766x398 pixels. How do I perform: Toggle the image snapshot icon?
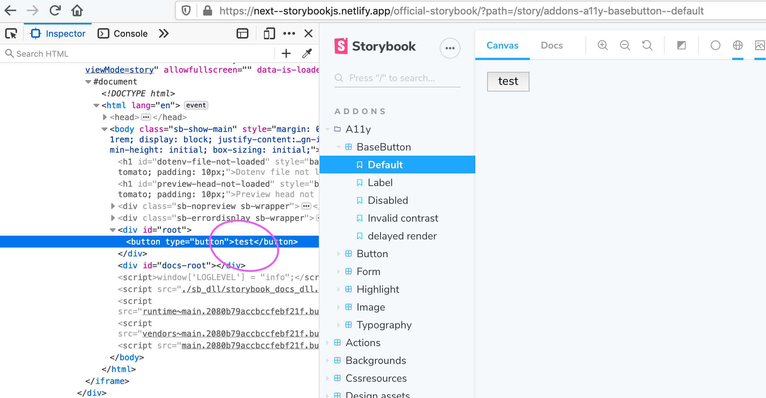point(760,45)
